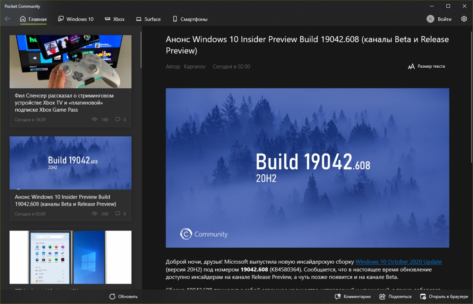This screenshot has width=473, height=304.
Task: Minimize the Pocket Community window
Action: (431, 6)
